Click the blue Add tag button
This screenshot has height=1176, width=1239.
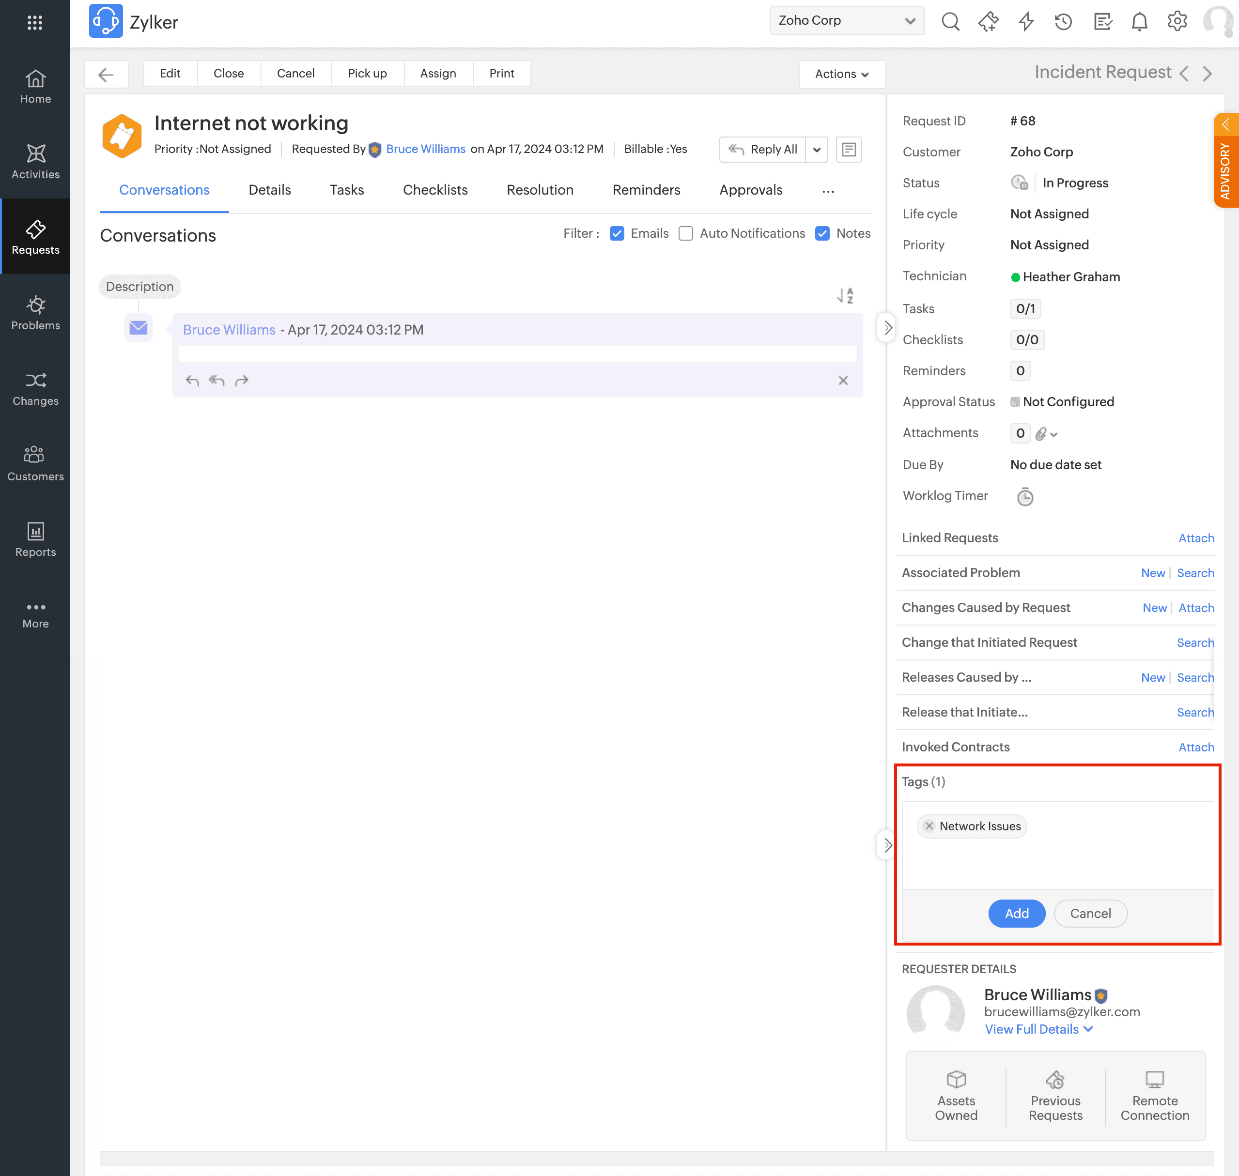tap(1016, 913)
